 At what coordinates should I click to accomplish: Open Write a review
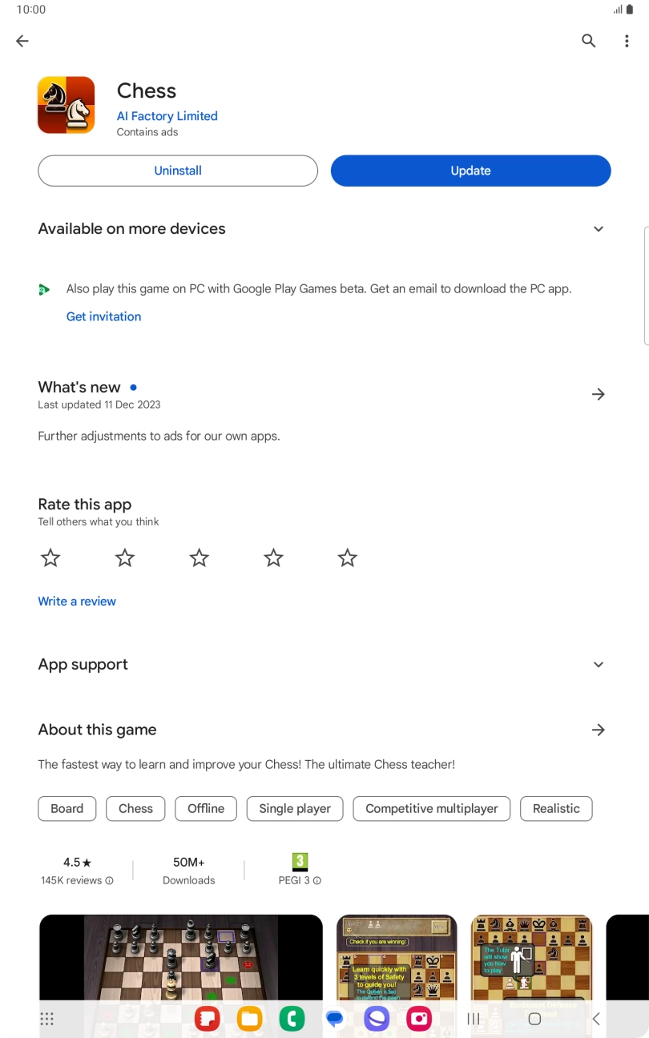(77, 601)
